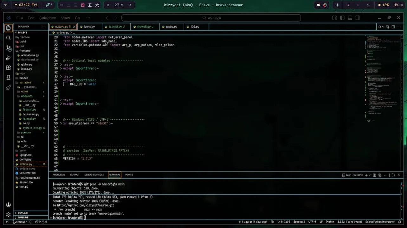Kill terminal with the trash icon
The height and width of the screenshot is (228, 407).
click(x=380, y=175)
